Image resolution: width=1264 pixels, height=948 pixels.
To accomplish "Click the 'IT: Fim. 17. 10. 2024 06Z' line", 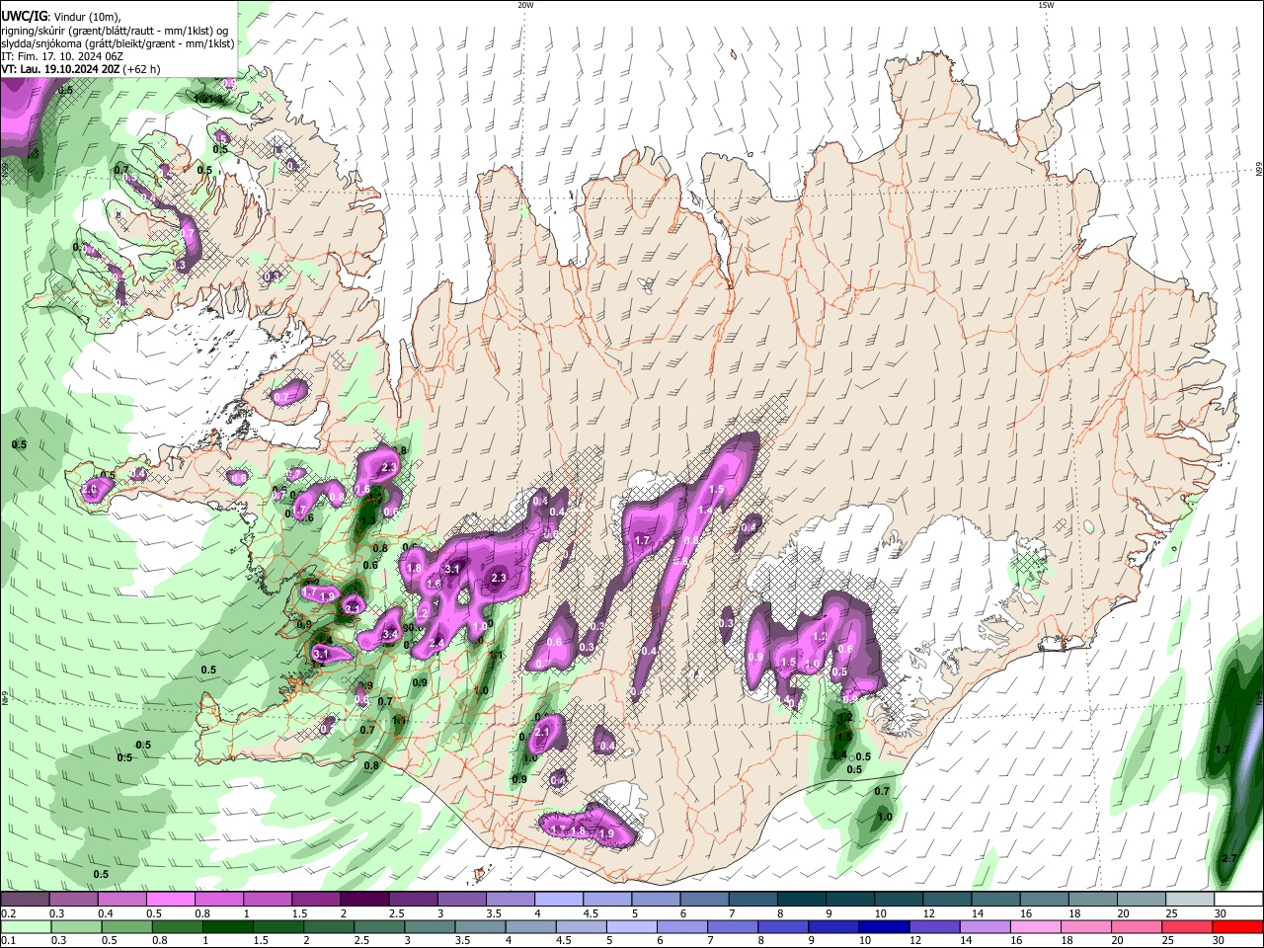I will (x=60, y=56).
